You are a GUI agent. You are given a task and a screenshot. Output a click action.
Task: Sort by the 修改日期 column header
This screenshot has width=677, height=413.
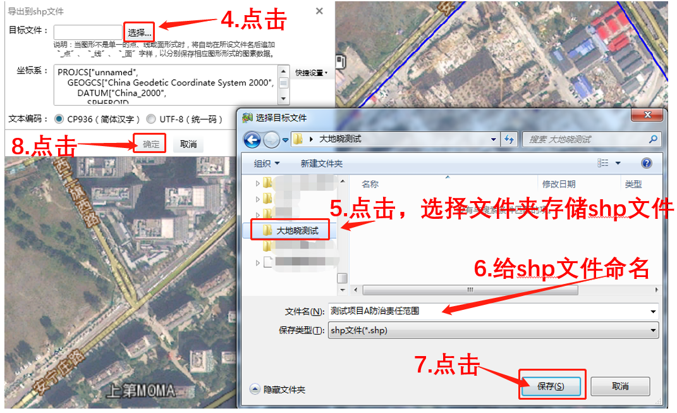click(559, 184)
